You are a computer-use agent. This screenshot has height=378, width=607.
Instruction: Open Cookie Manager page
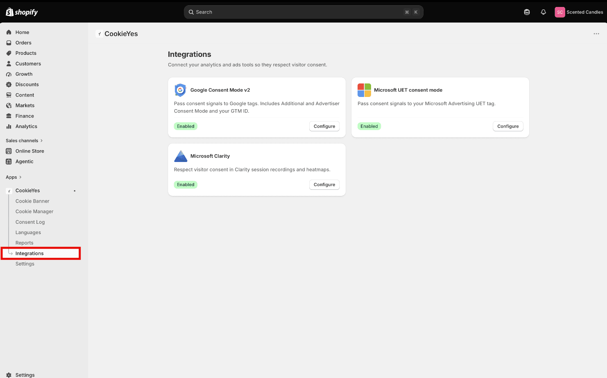[x=34, y=211]
